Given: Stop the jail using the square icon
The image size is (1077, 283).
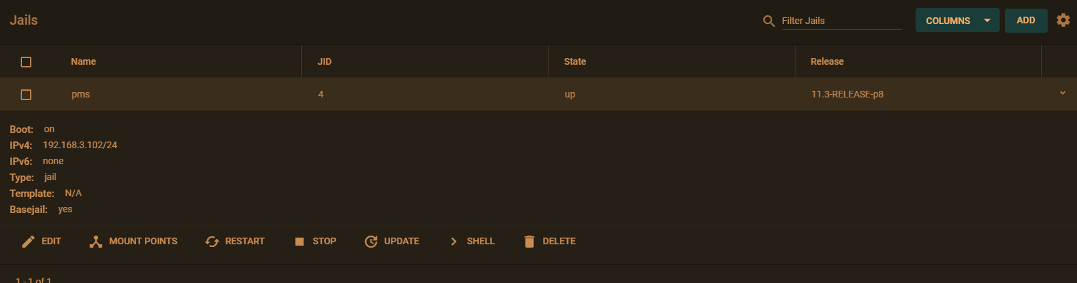Looking at the screenshot, I should 300,242.
